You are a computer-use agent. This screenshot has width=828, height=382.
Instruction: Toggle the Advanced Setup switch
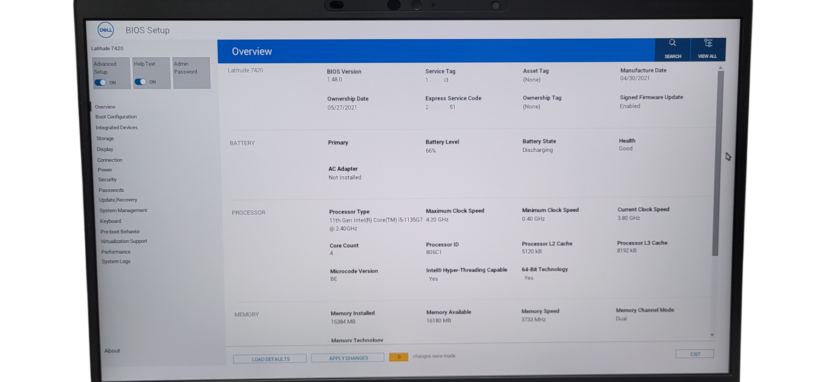tap(100, 82)
